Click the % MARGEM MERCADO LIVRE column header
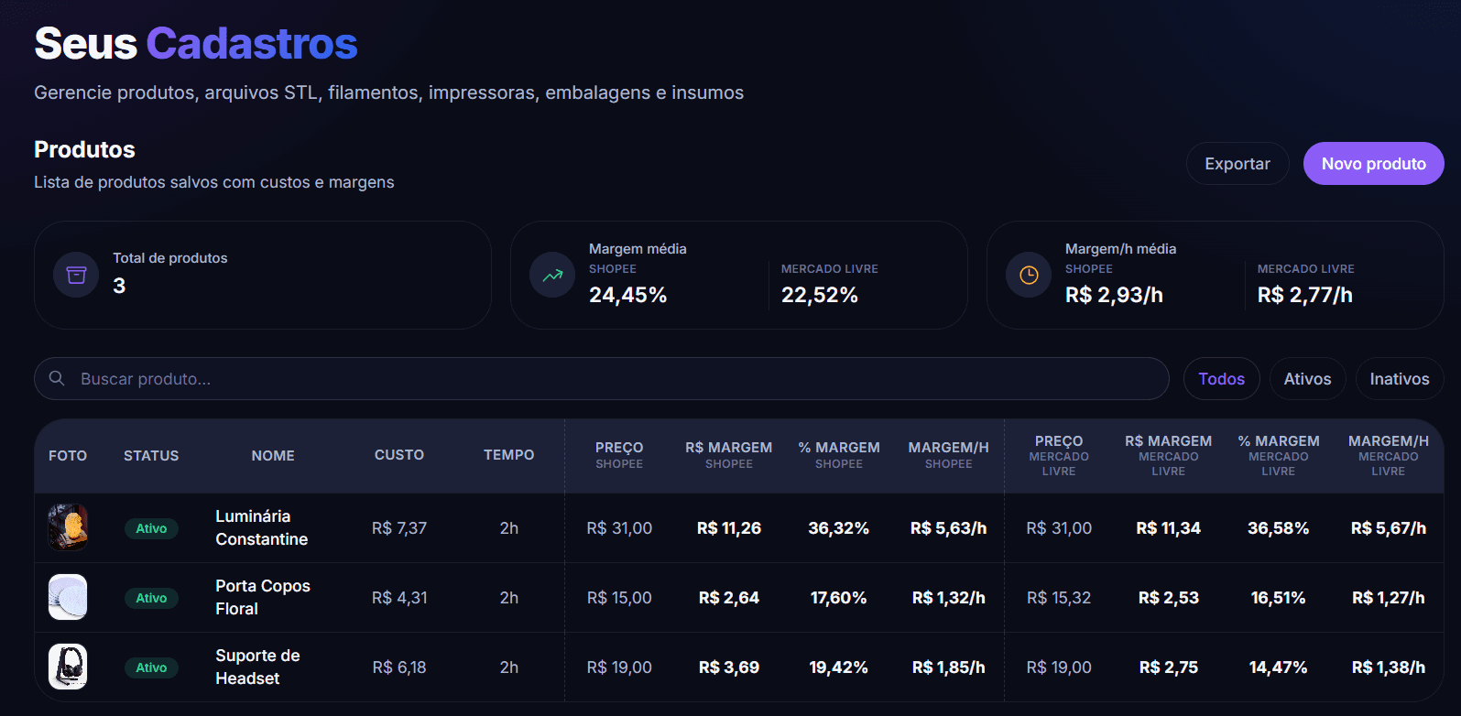Screen dimensions: 1461x716 tap(1279, 455)
